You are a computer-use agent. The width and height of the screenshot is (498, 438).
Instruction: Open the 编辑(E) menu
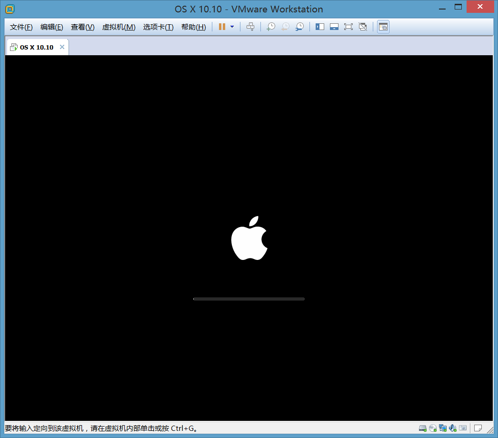coord(52,27)
